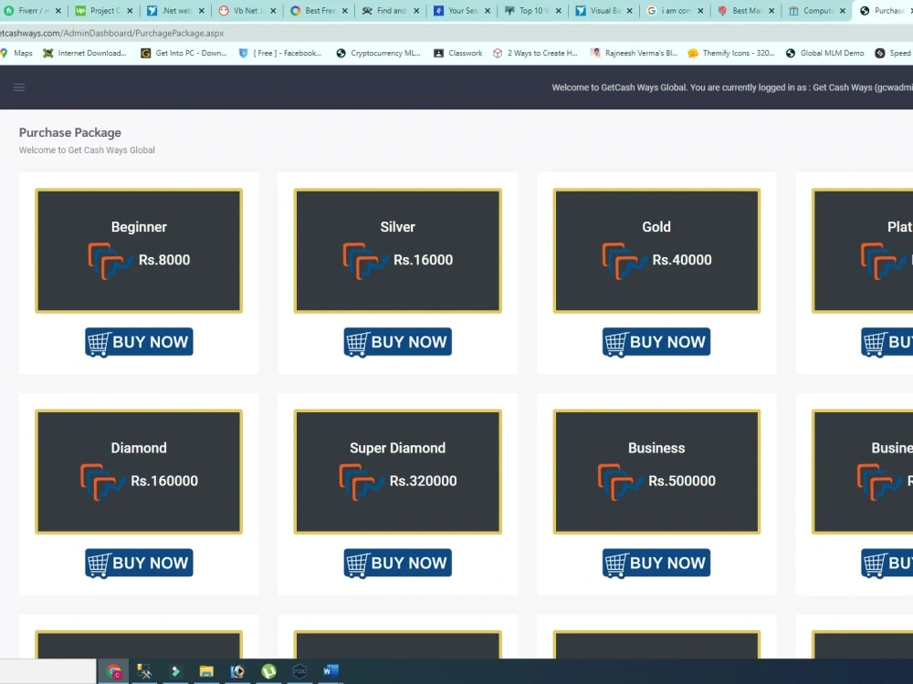Screen dimensions: 913x684
Task: Switch to the Vb Net browser tab
Action: click(247, 10)
